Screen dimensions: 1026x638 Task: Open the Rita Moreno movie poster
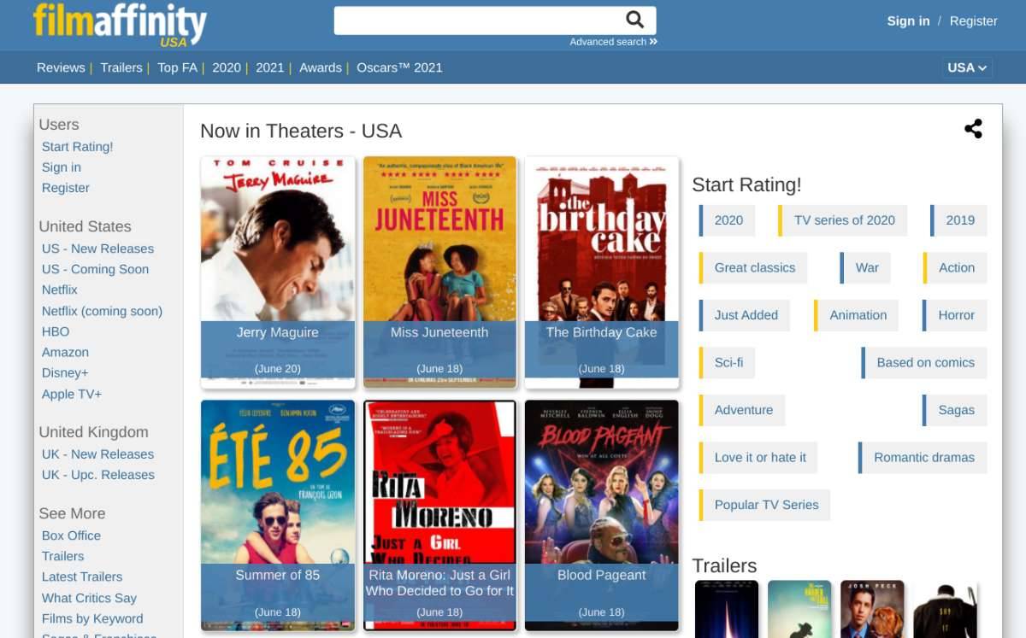coord(439,515)
